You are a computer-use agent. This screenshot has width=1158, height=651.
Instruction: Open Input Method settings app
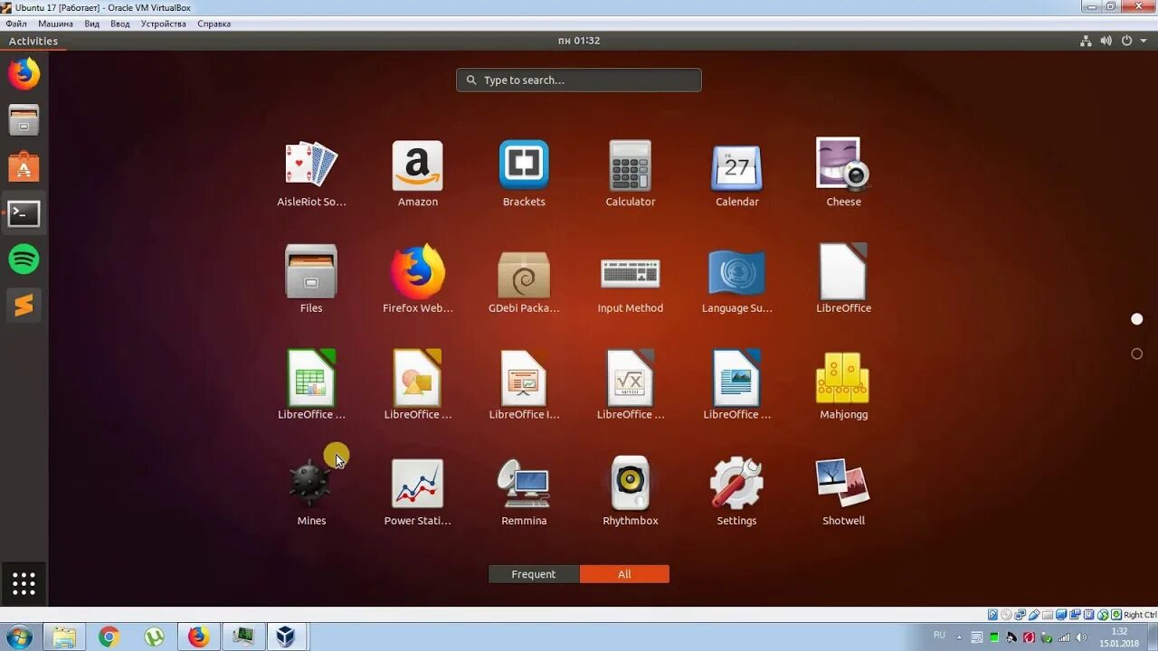click(x=631, y=273)
